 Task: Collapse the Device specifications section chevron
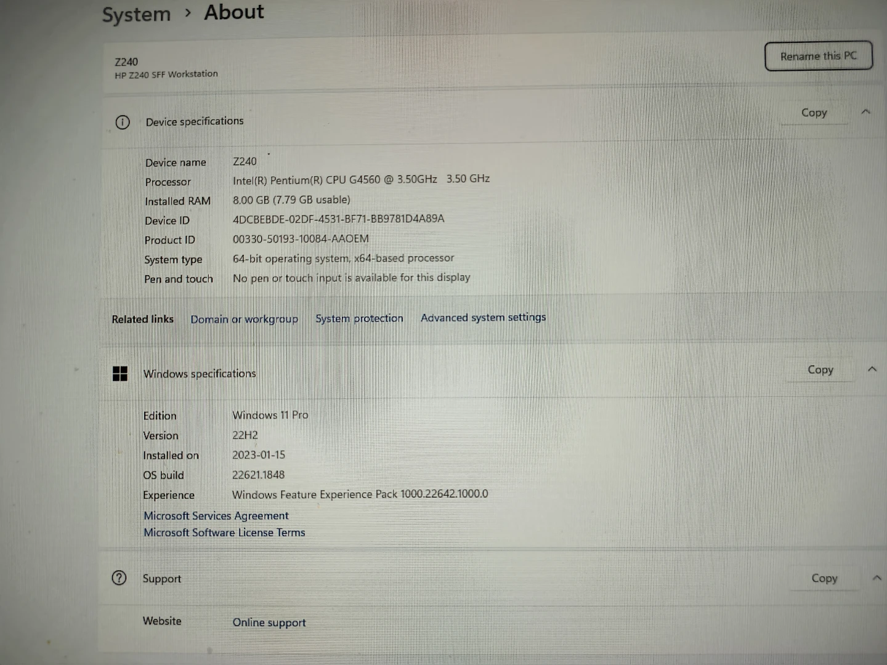click(865, 112)
